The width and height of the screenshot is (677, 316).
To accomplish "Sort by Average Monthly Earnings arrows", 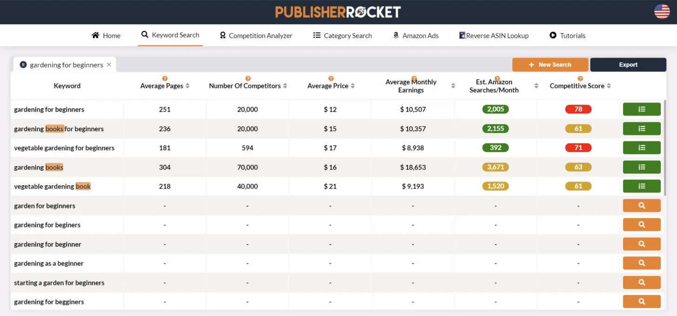I will tap(453, 86).
